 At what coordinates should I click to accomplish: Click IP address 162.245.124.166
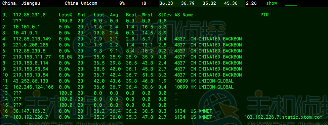[x=33, y=87]
